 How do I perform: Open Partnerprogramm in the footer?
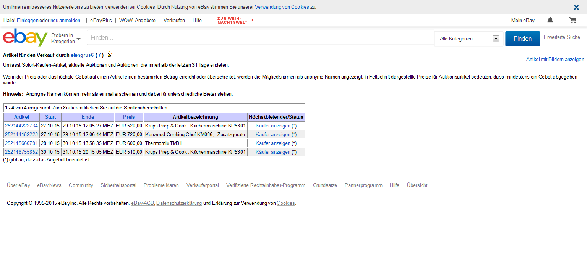click(x=363, y=185)
